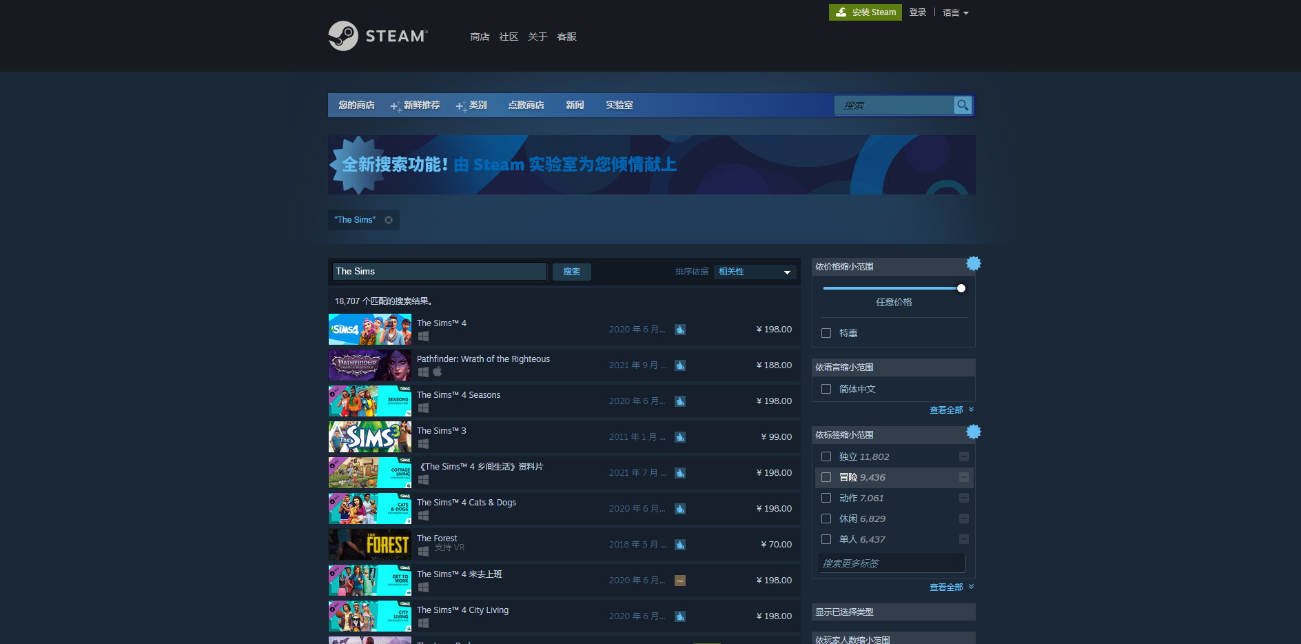Click the exclude icon next to 动作 tag
The height and width of the screenshot is (644, 1301).
964,498
